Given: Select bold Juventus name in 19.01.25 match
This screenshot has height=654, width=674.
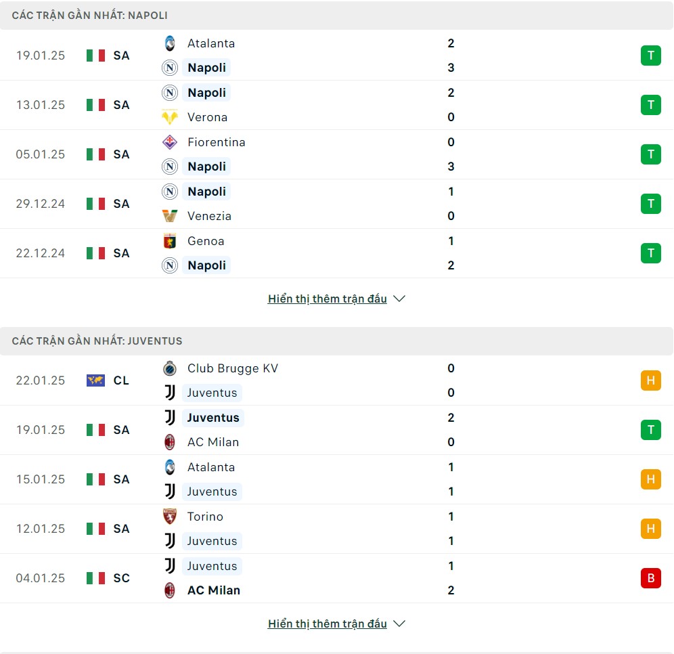Looking at the screenshot, I should click(213, 418).
